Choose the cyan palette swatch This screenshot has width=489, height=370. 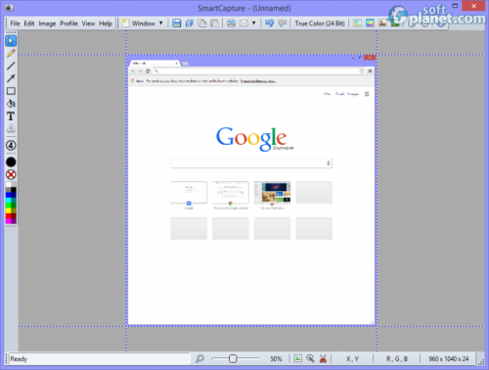[8, 201]
